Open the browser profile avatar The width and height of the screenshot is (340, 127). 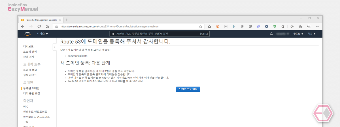click(309, 26)
